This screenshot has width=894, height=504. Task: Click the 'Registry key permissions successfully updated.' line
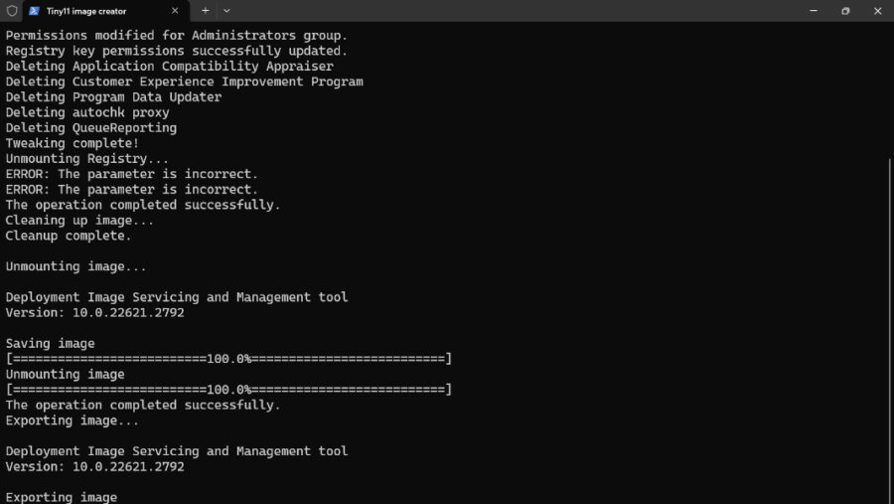(177, 51)
